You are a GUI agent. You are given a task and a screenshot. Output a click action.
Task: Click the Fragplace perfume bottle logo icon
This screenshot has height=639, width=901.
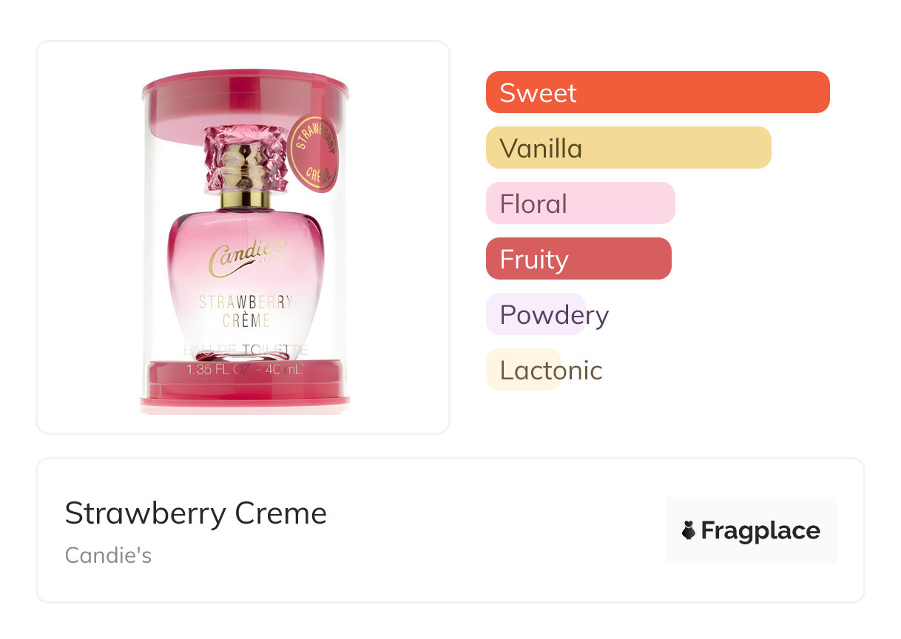(x=689, y=530)
